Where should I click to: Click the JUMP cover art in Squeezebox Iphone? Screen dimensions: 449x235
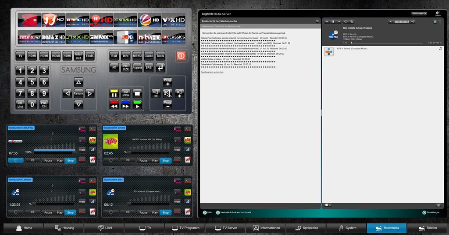(x=110, y=141)
